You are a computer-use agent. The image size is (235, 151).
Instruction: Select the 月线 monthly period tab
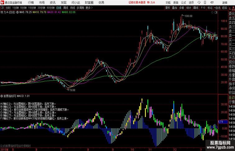coord(72,8)
